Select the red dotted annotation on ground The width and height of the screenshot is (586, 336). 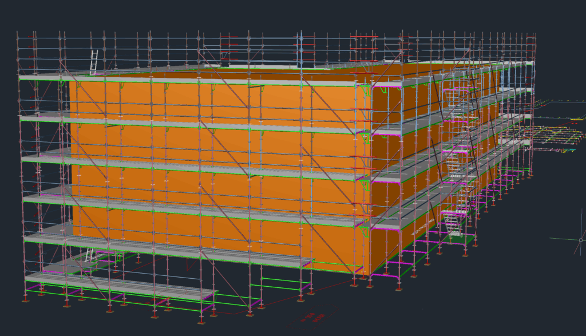(x=313, y=318)
